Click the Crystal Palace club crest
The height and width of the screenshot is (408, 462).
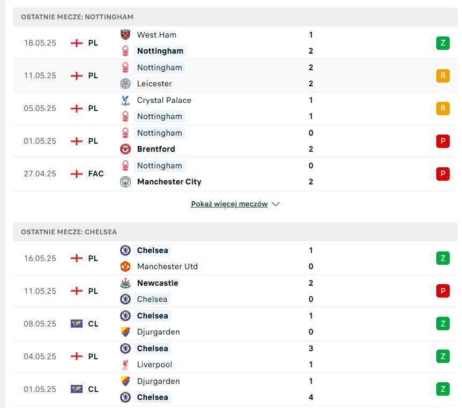tap(125, 100)
